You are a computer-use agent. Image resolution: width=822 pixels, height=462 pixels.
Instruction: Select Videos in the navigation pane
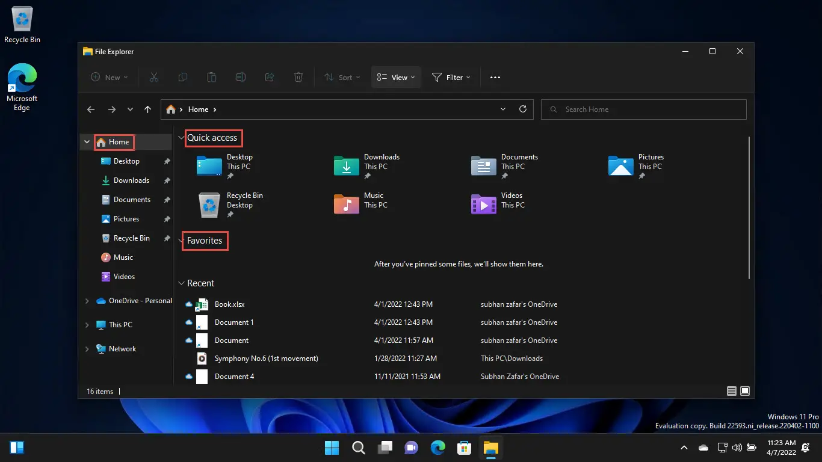click(x=124, y=277)
